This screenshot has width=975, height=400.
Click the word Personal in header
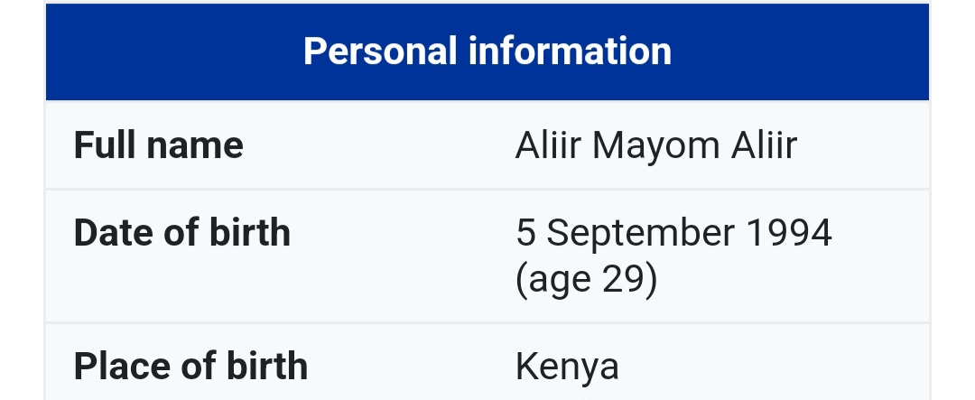(380, 51)
